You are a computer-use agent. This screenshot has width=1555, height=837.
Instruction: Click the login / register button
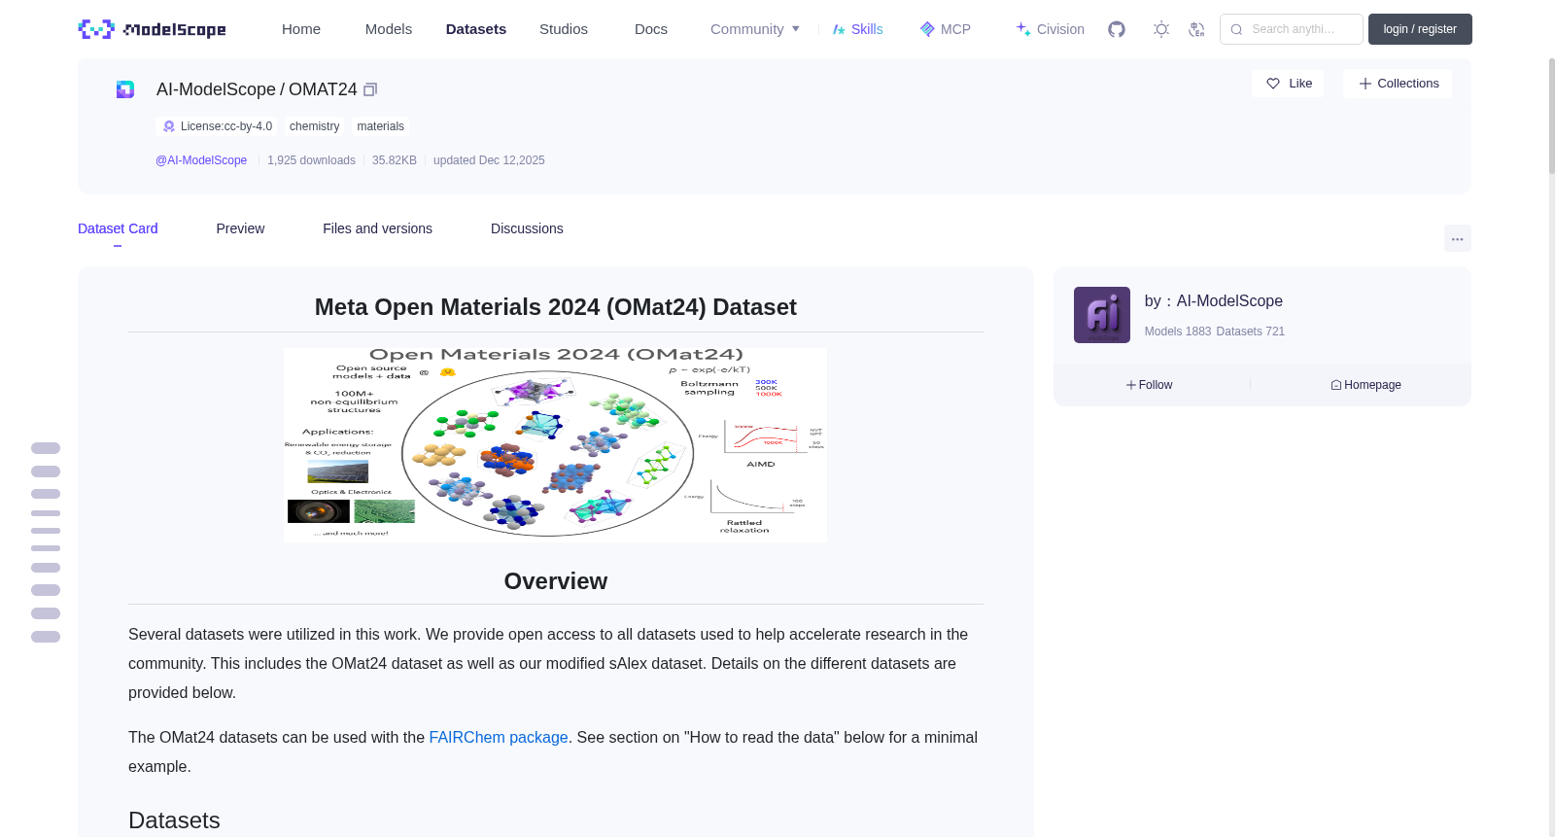click(1420, 29)
